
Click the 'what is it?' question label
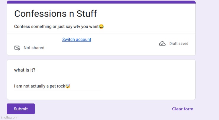click(x=25, y=70)
